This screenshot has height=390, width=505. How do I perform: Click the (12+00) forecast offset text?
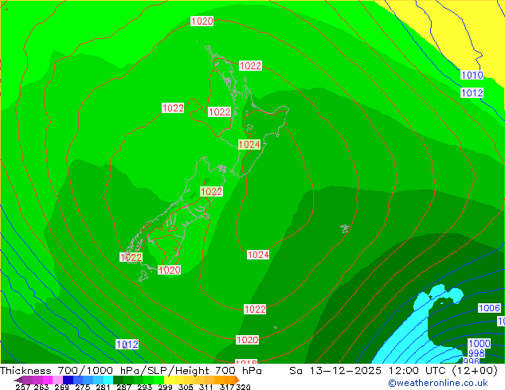[x=476, y=371]
